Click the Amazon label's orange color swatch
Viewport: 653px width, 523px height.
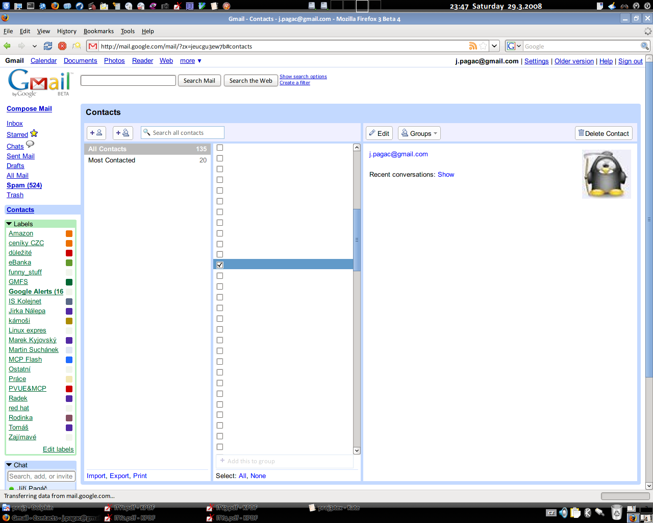(x=69, y=234)
